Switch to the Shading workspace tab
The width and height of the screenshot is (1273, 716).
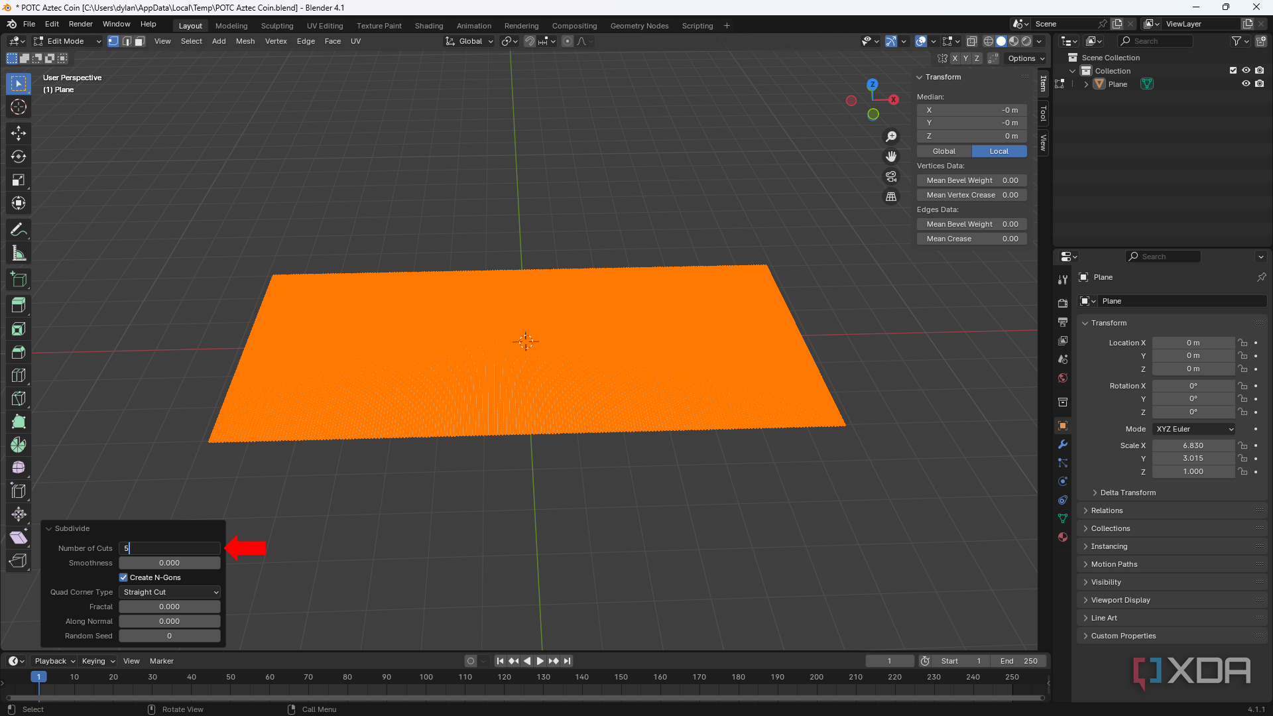tap(429, 25)
